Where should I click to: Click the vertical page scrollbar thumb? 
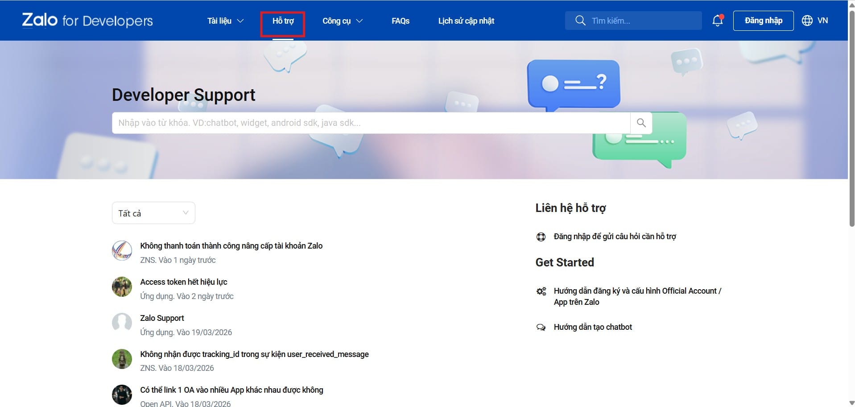point(851,120)
